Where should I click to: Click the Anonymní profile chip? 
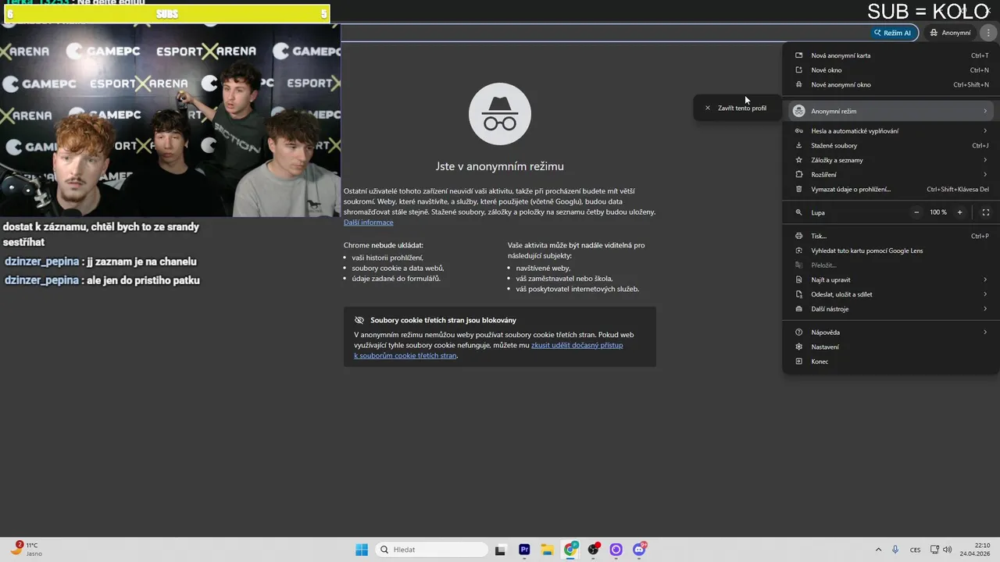tap(950, 33)
